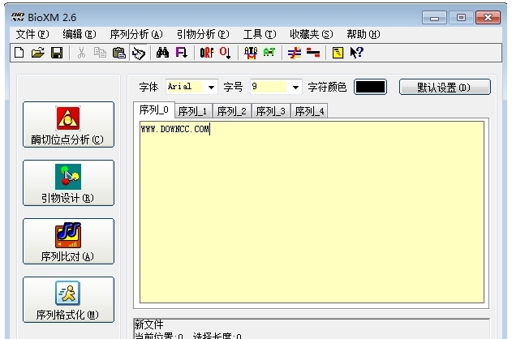The image size is (512, 339).
Task: Click the help pointer question mark icon
Action: click(x=356, y=52)
